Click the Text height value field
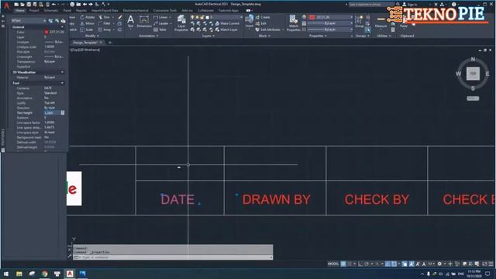 point(52,112)
